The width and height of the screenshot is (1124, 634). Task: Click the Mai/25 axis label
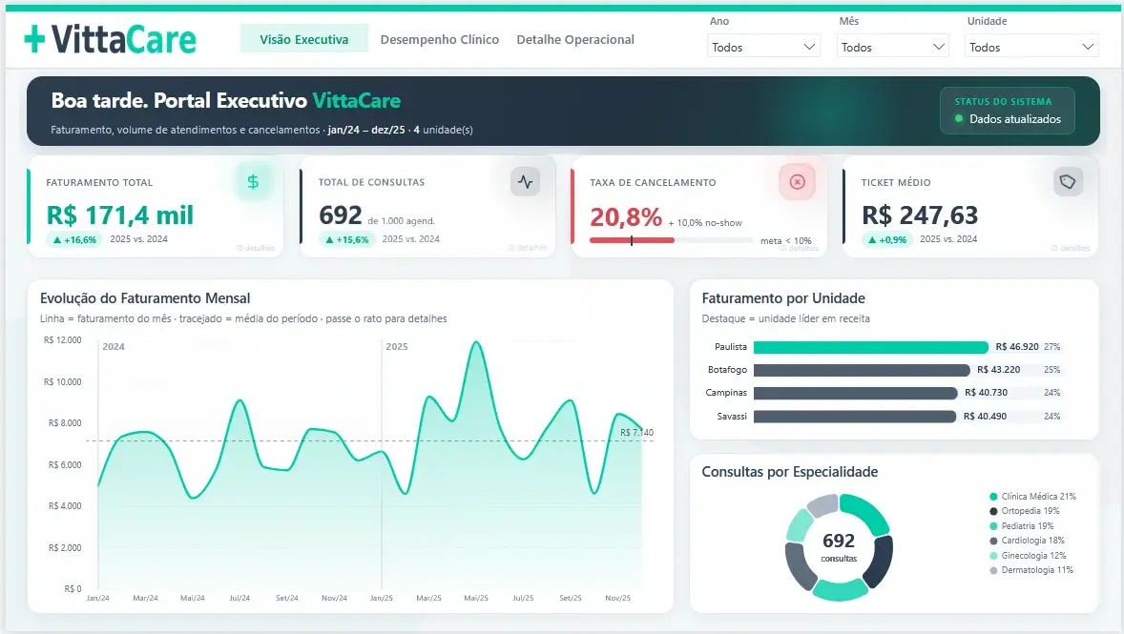tap(476, 598)
